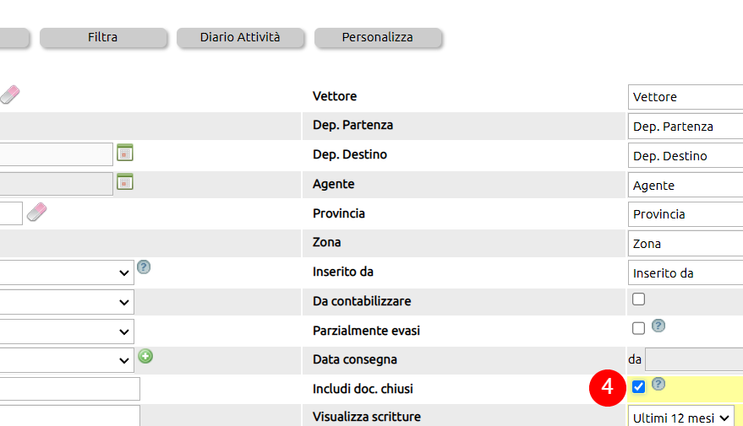
Task: Click the Filtra button
Action: point(103,37)
